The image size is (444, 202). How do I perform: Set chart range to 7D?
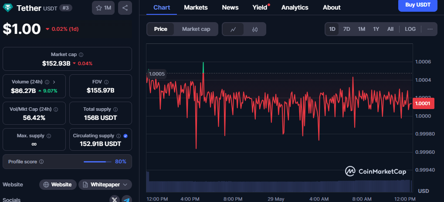click(346, 29)
